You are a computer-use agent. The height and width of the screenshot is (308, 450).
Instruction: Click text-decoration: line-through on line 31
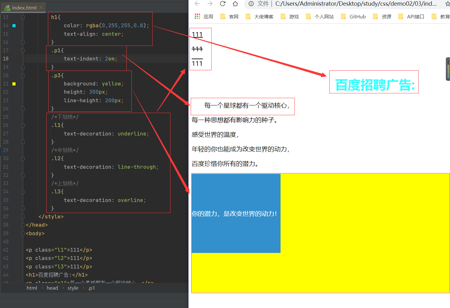pyautogui.click(x=111, y=167)
